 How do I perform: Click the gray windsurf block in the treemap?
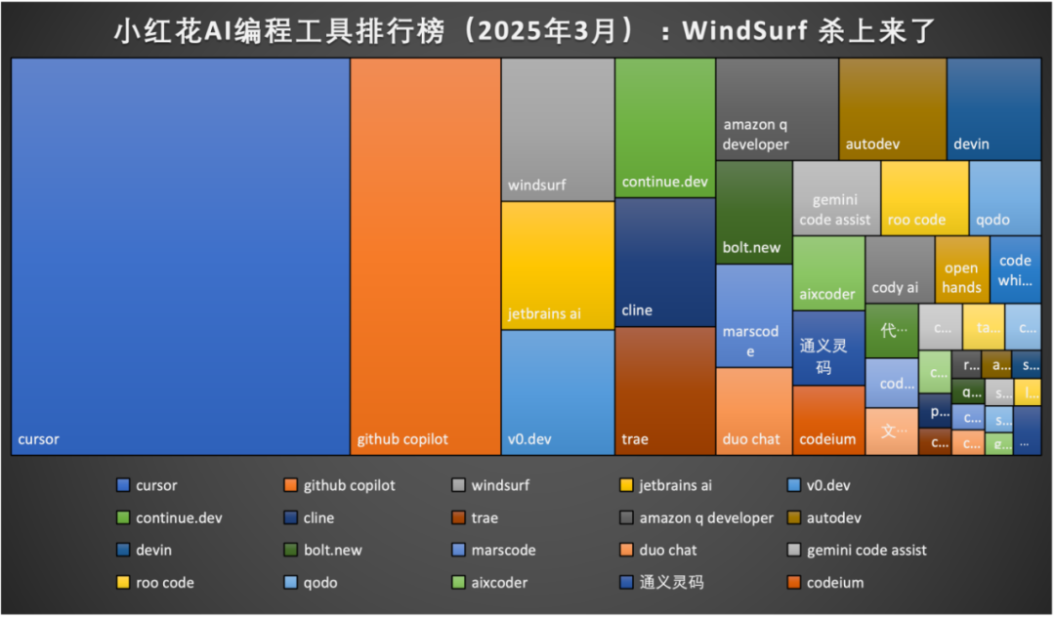click(x=558, y=129)
